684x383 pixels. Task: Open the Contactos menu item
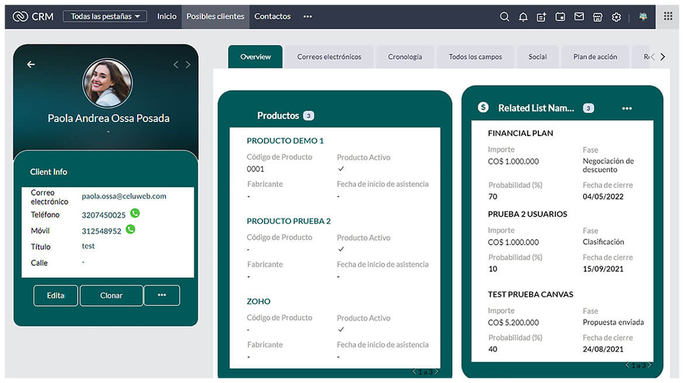click(x=272, y=16)
